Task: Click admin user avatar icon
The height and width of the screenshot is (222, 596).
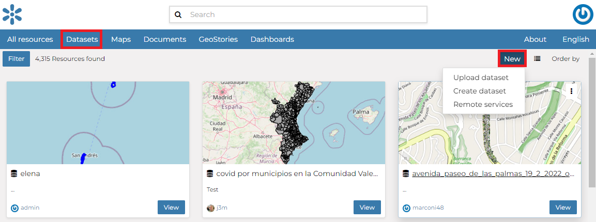Action: click(14, 208)
